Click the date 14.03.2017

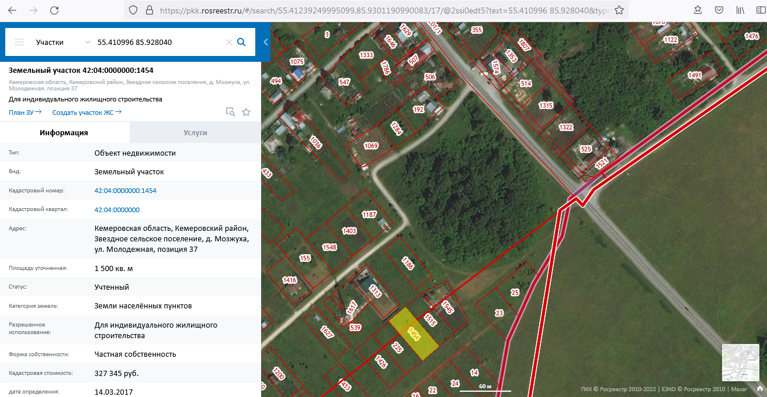pos(113,392)
